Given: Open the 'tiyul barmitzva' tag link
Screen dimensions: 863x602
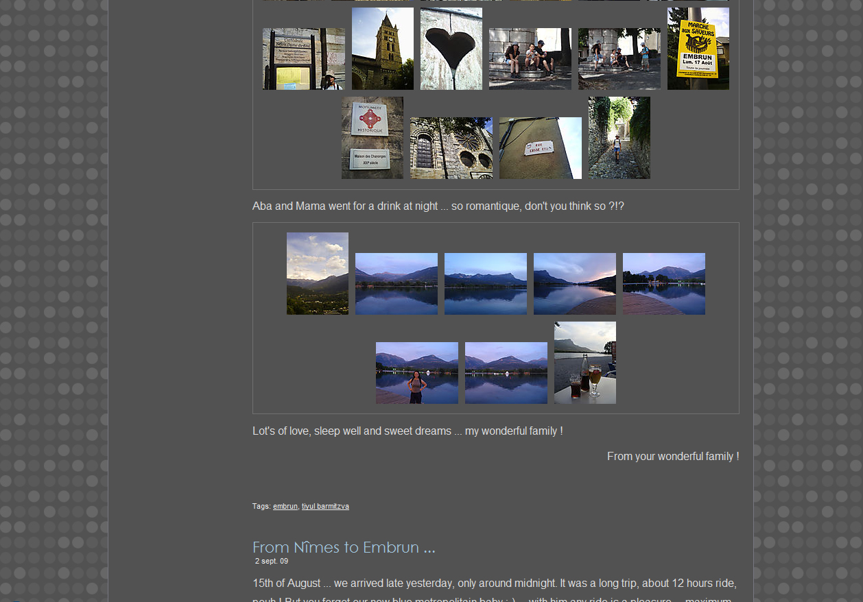Looking at the screenshot, I should 325,507.
